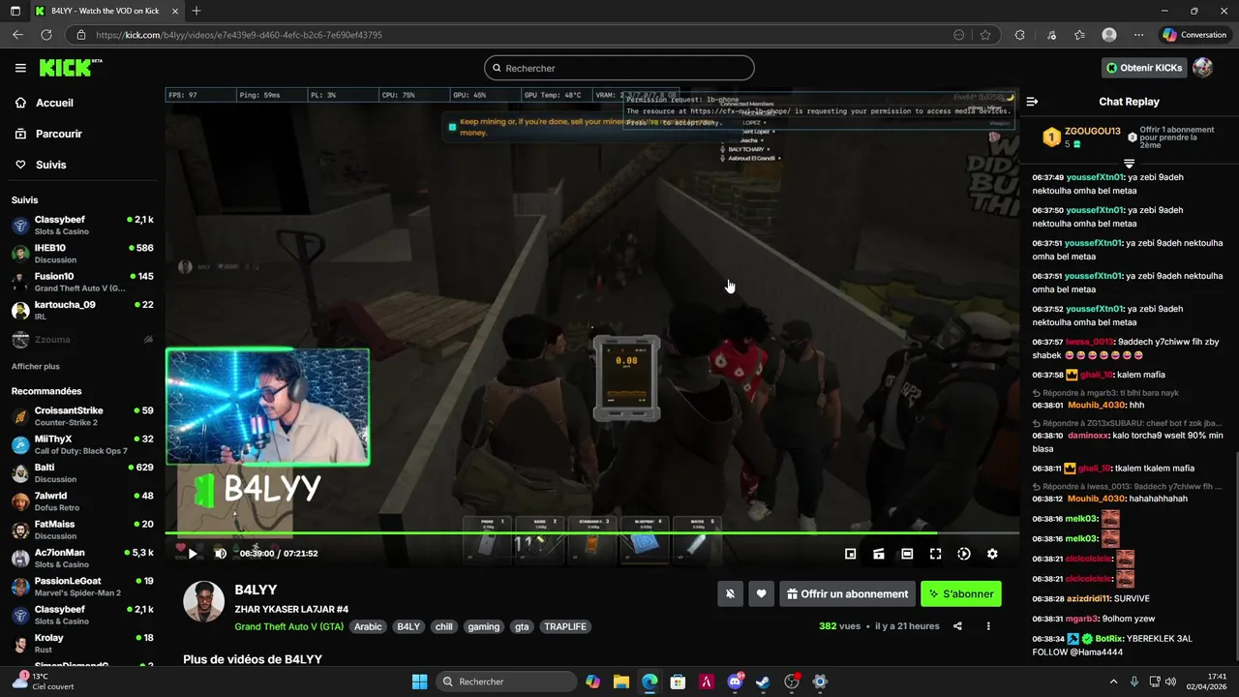The height and width of the screenshot is (697, 1239).
Task: Click the Obtenir KICKs button
Action: [1144, 68]
